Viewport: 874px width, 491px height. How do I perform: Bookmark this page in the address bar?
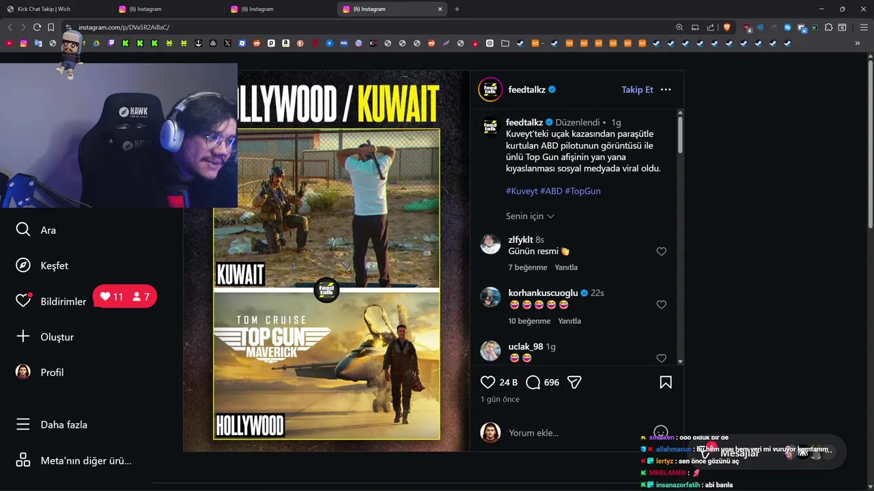[x=51, y=27]
